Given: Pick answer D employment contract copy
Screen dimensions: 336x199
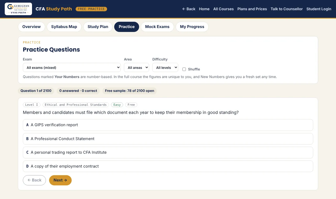Looking at the screenshot, I should tap(168, 166).
